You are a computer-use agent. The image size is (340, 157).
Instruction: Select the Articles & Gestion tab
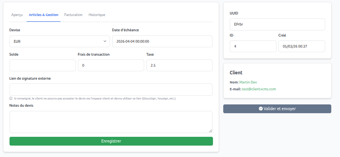click(44, 15)
